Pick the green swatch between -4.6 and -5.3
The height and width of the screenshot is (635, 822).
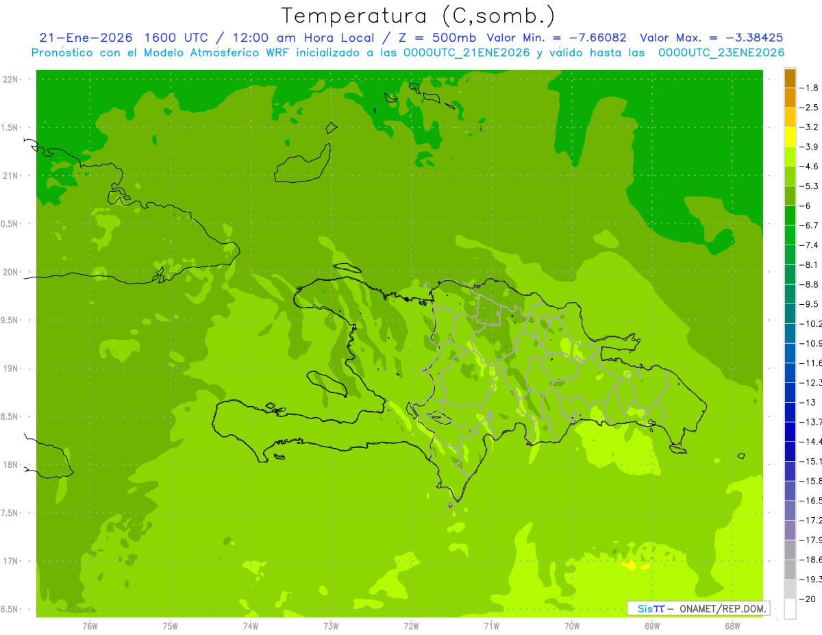[x=790, y=177]
